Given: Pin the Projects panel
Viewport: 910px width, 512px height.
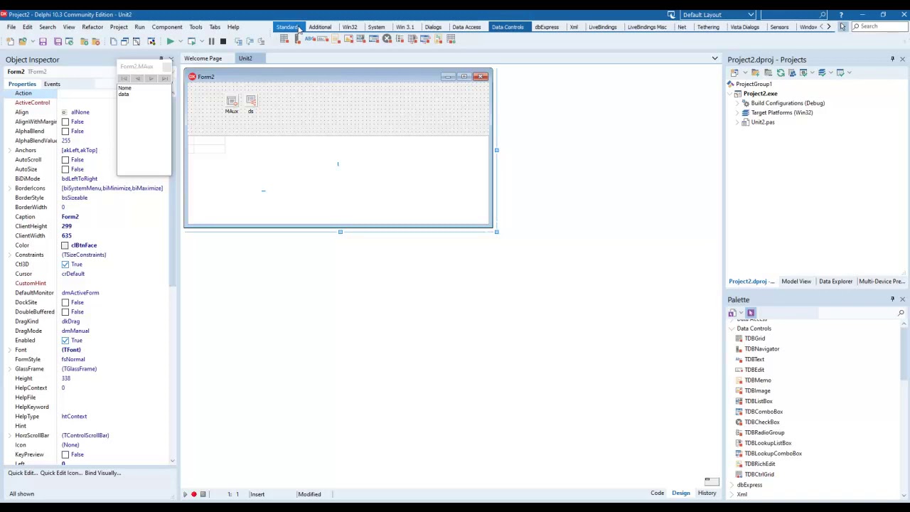Looking at the screenshot, I should click(892, 60).
